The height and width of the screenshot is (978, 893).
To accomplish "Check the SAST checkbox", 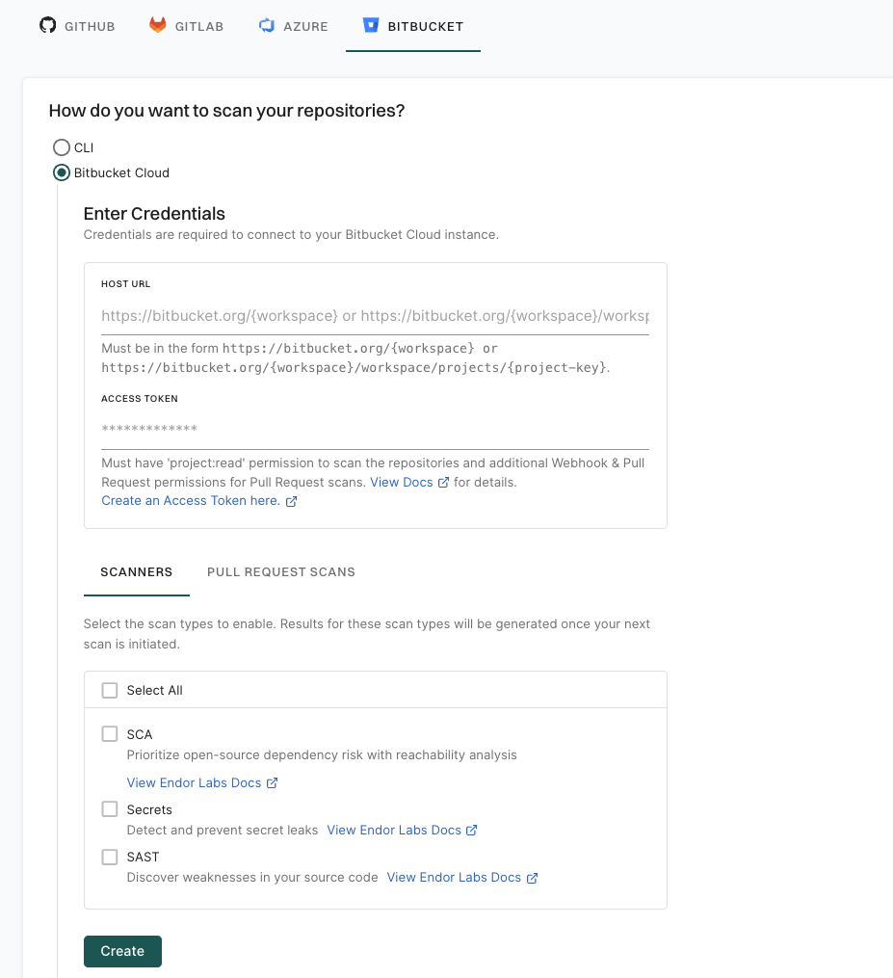I will coord(109,857).
